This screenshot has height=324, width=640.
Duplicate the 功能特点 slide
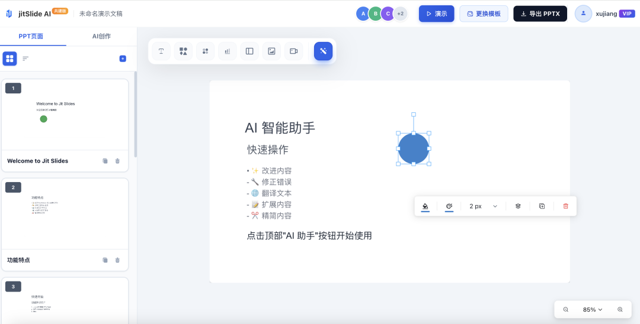pos(105,260)
